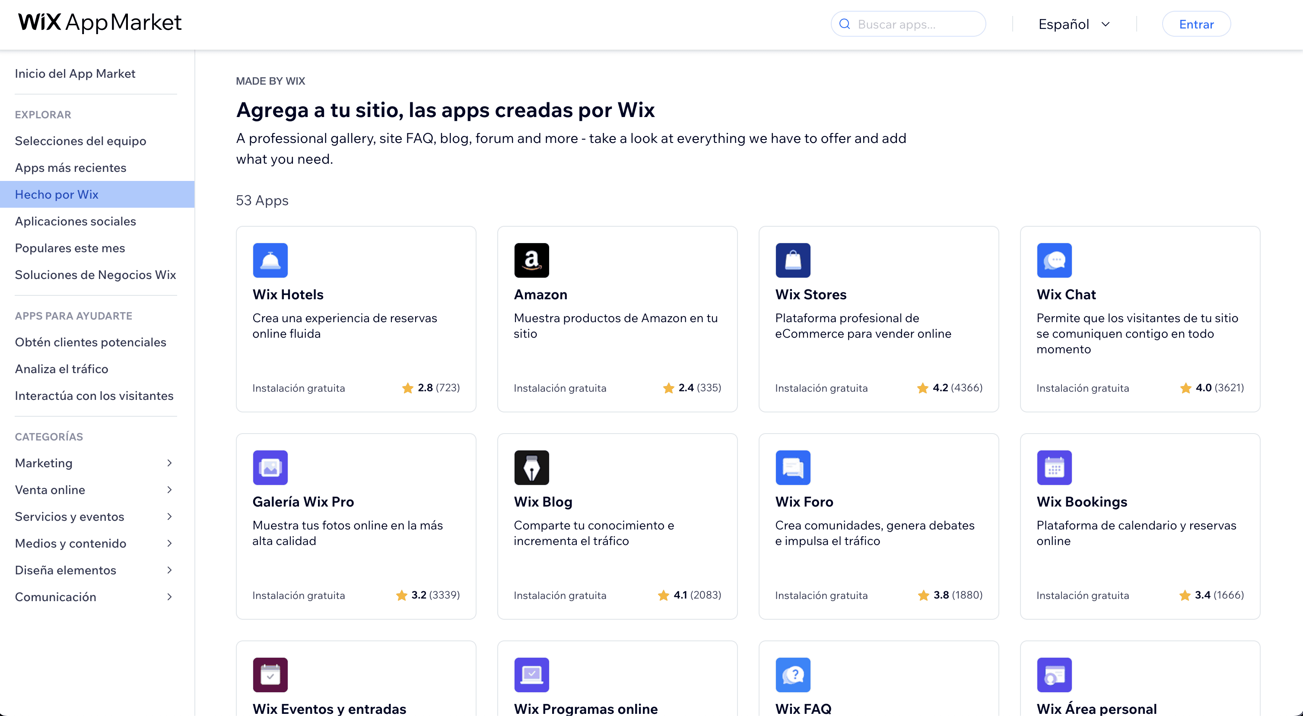Click the star rating of Wix Stores

(x=950, y=388)
